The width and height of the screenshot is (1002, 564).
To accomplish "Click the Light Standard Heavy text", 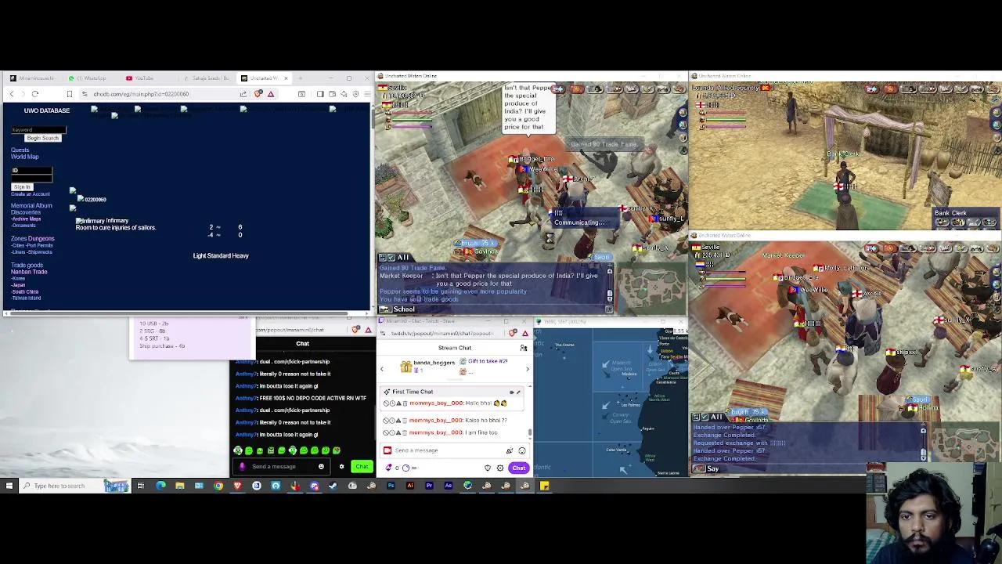I will (x=221, y=255).
